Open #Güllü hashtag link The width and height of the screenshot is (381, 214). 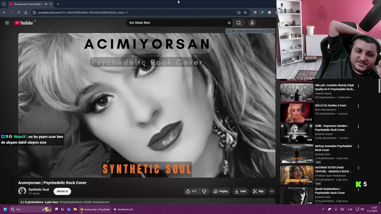[88, 202]
